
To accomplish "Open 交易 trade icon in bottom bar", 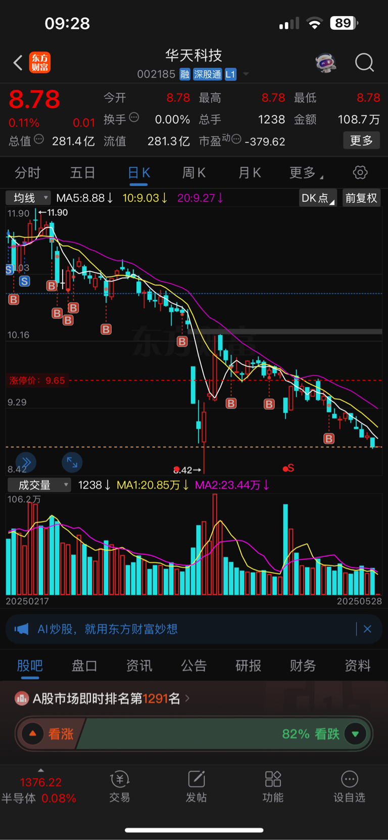I will click(x=120, y=786).
